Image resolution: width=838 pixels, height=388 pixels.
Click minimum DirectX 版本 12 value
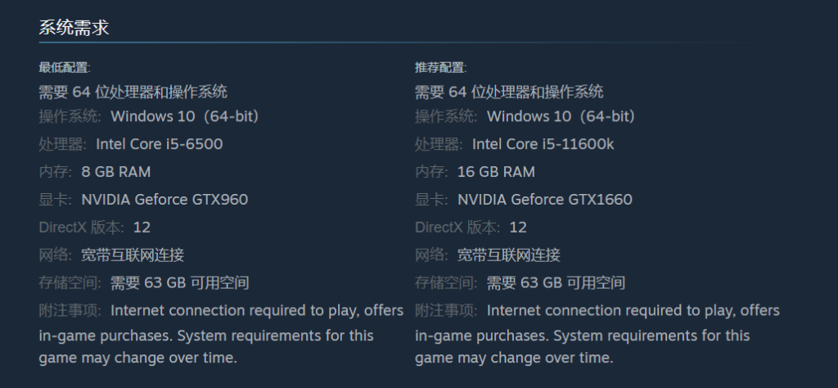point(142,228)
